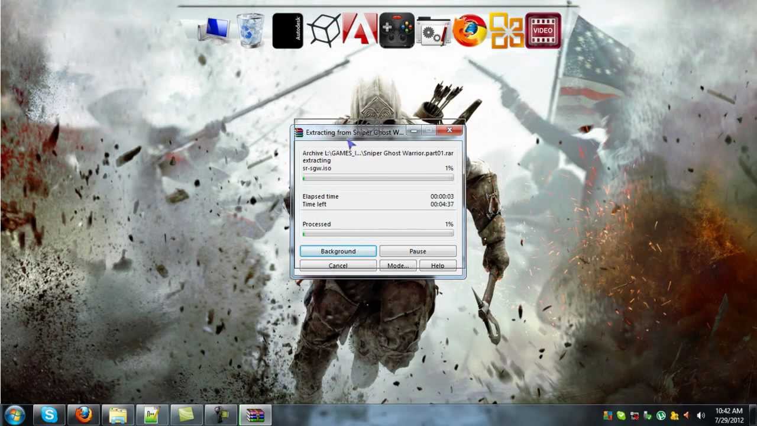Open the Mode... settings
The image size is (757, 426).
398,266
